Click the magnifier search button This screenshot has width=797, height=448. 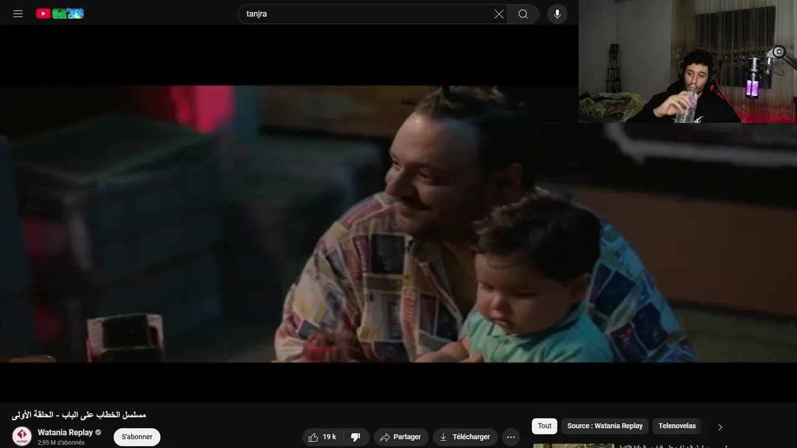523,14
